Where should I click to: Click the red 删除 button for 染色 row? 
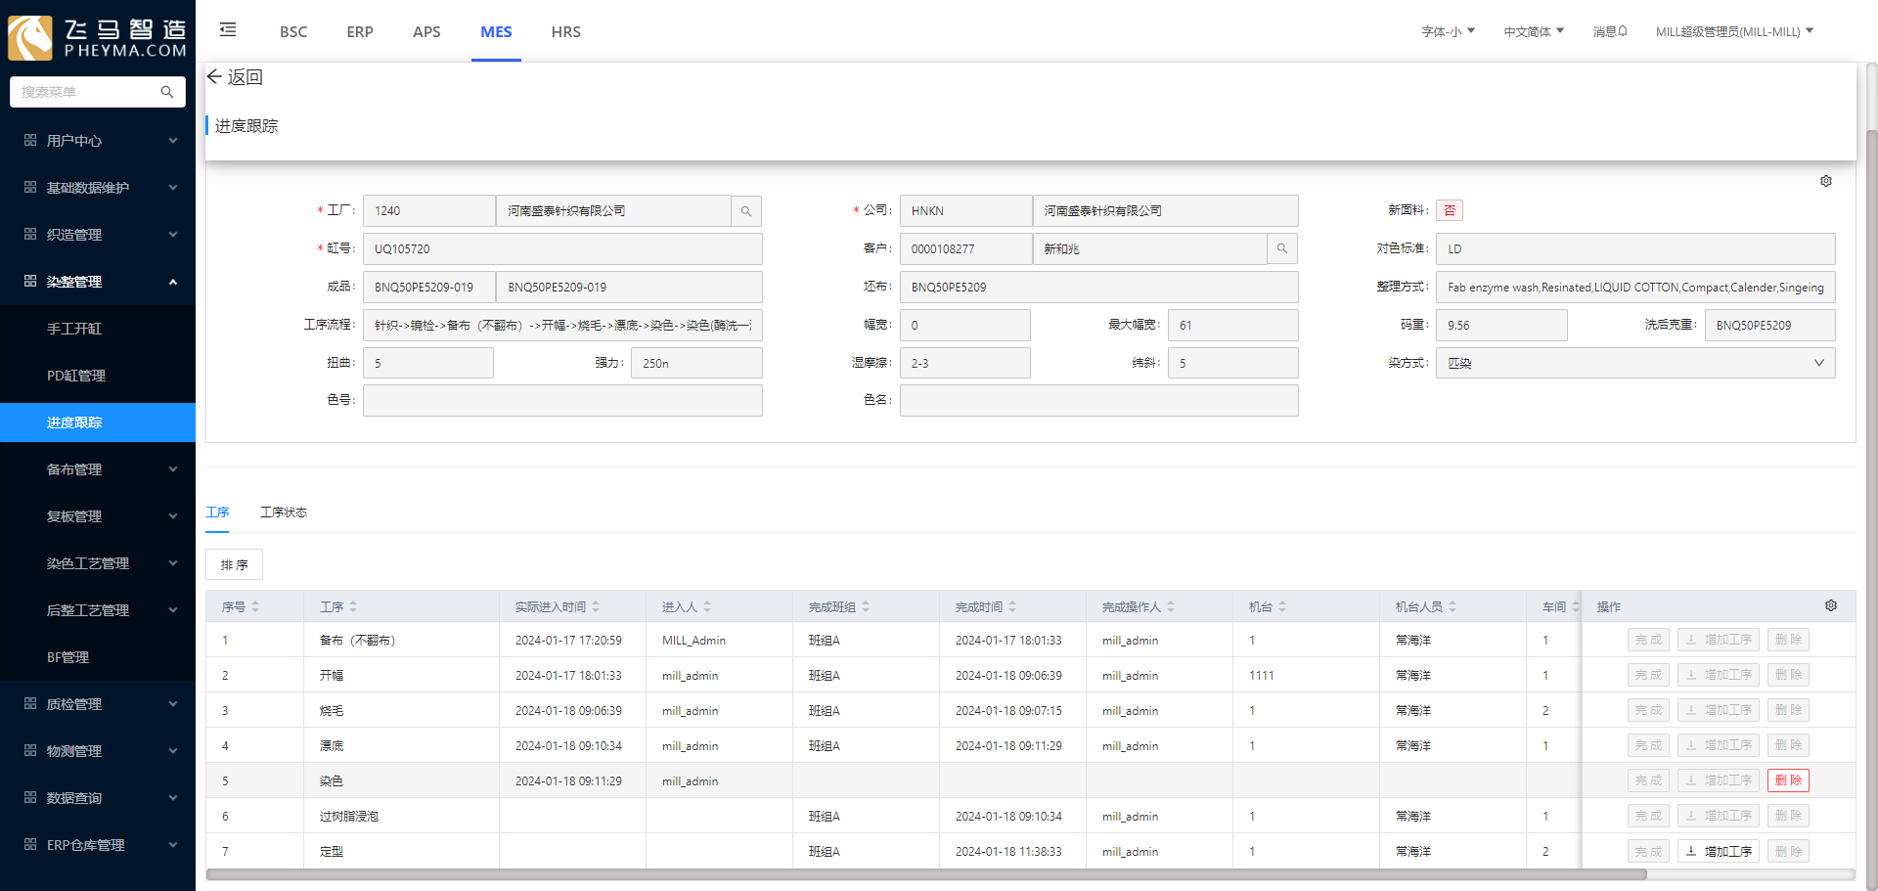1788,780
